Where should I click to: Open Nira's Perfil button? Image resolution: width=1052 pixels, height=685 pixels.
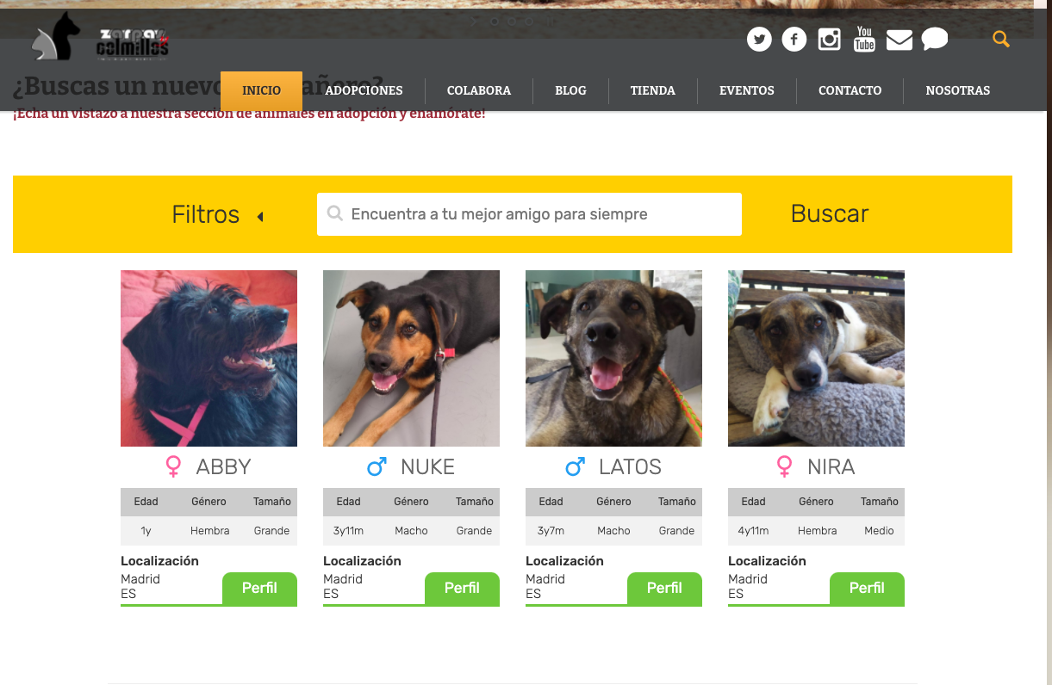pos(867,588)
